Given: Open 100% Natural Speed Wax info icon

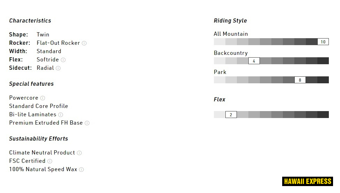Looking at the screenshot, I should [x=81, y=170].
